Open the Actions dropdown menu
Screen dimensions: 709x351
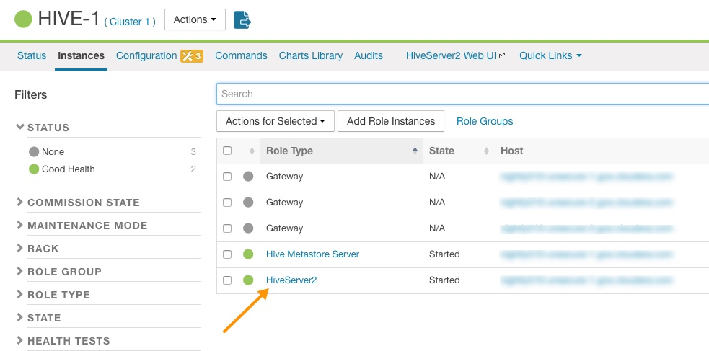[x=195, y=19]
